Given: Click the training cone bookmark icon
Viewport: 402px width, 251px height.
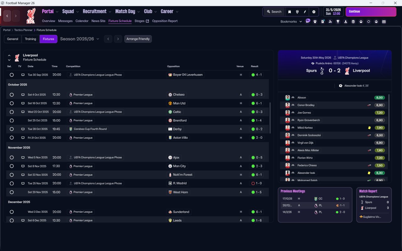Looking at the screenshot, I should (x=345, y=22).
